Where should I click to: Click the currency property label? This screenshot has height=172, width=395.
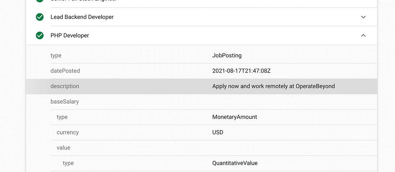pos(68,132)
